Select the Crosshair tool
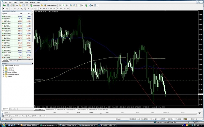Viewport: 204px width, 127px height. [x=7, y=8]
